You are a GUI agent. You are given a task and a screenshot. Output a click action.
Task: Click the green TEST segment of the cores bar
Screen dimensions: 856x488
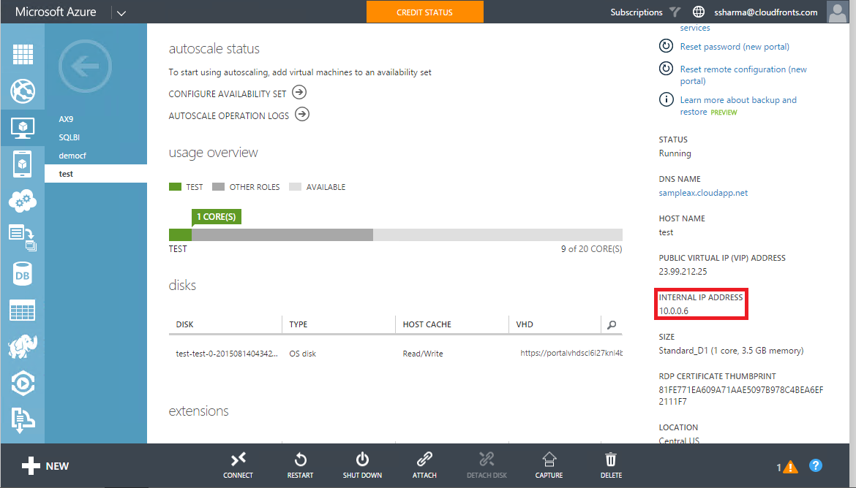tap(180, 235)
